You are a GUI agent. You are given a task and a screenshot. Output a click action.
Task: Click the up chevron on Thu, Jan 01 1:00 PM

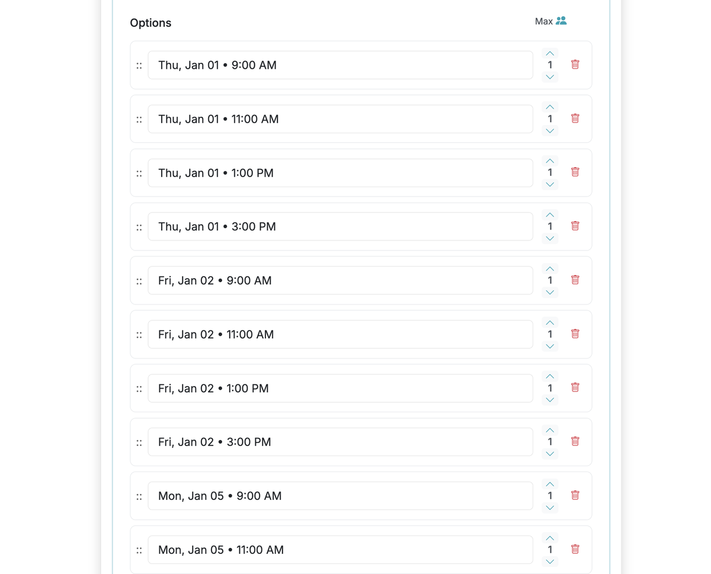click(x=549, y=161)
